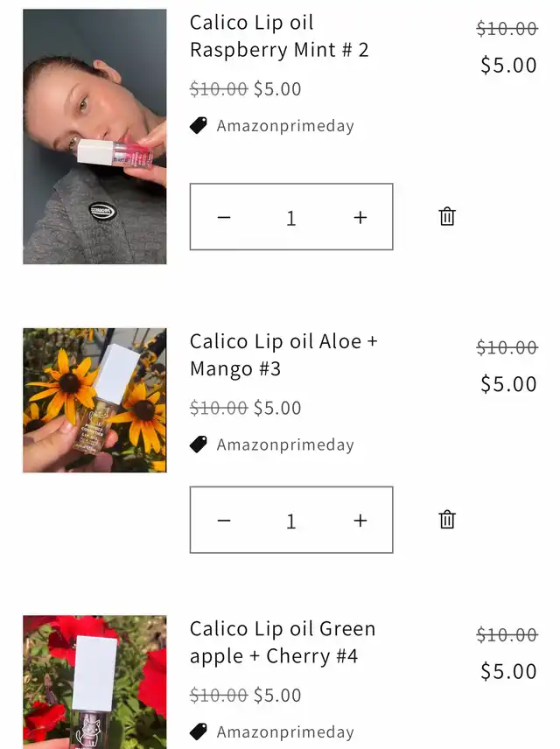Click Amazonprimeday label under Raspberry Mint item
The image size is (560, 749).
(285, 126)
